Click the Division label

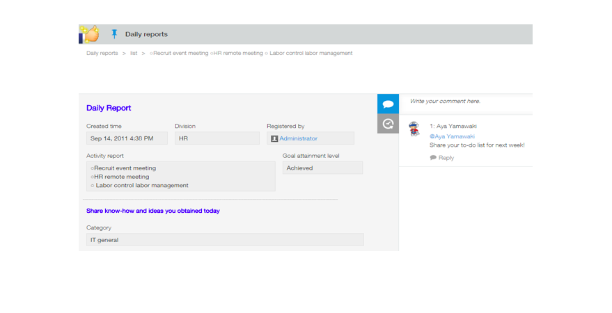(185, 127)
